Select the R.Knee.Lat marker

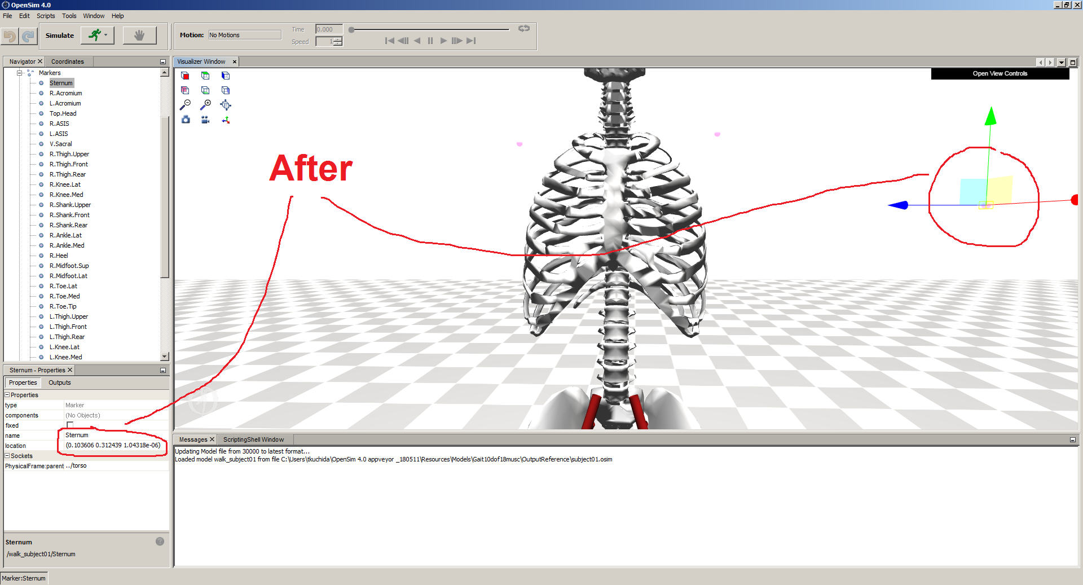tap(64, 184)
